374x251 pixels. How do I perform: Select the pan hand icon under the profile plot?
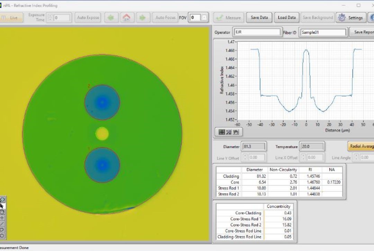coord(235,132)
